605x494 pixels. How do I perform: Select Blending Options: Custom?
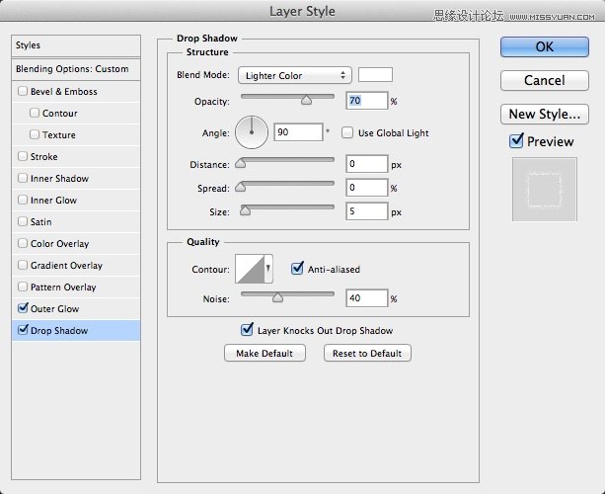click(x=72, y=69)
